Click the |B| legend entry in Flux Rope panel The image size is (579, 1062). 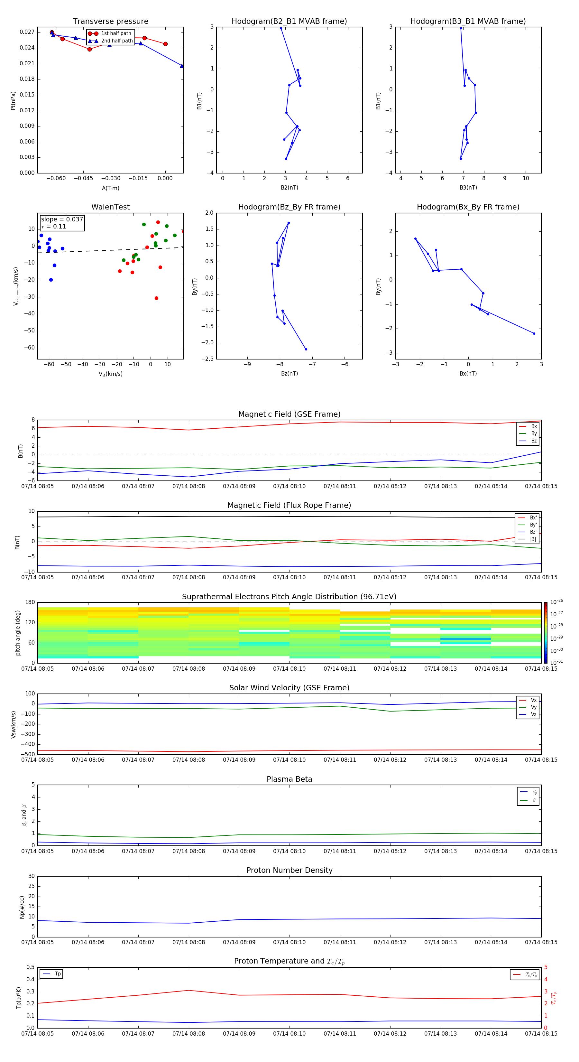pyautogui.click(x=527, y=539)
